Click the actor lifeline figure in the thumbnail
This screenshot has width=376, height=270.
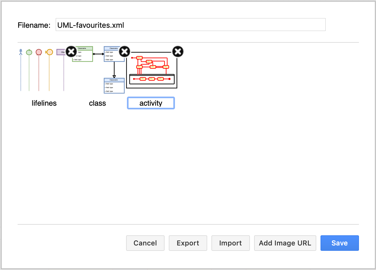[21, 52]
